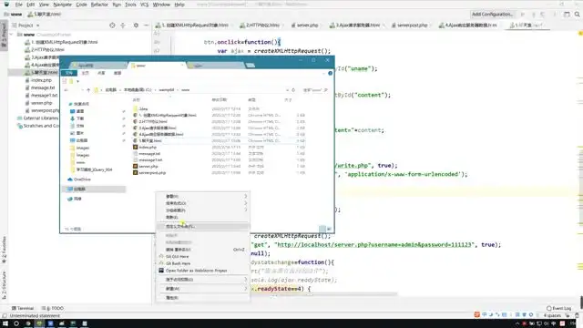This screenshot has width=583, height=328.
Task: Click the localhost server.php URL in code
Action: point(374,245)
